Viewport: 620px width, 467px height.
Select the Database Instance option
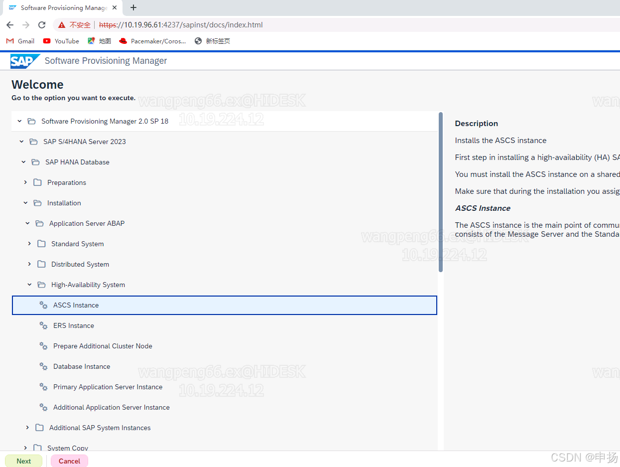pos(224,366)
